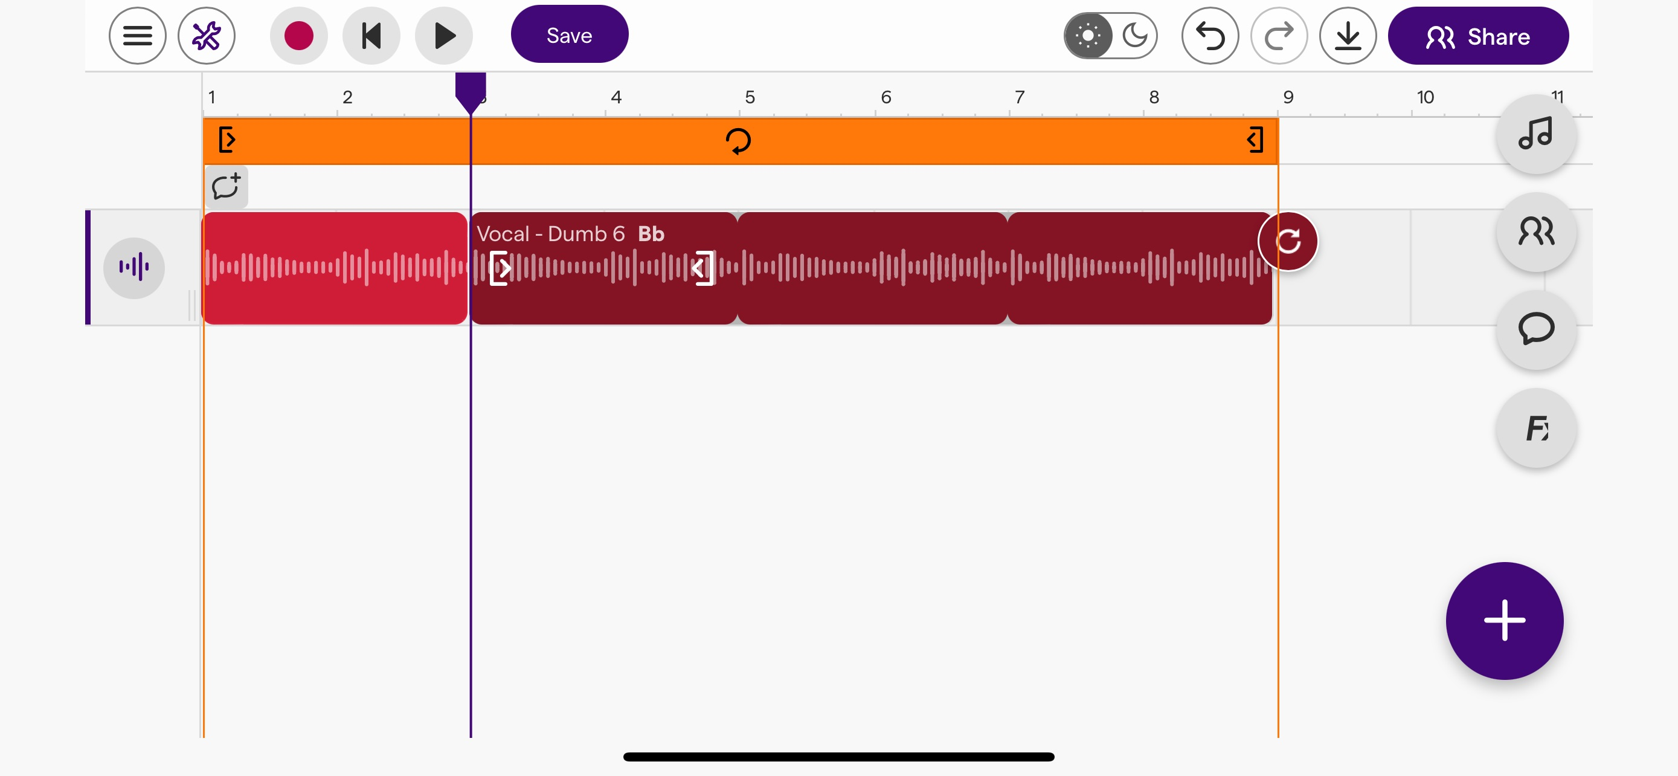Select the clip trim end handle

[703, 268]
